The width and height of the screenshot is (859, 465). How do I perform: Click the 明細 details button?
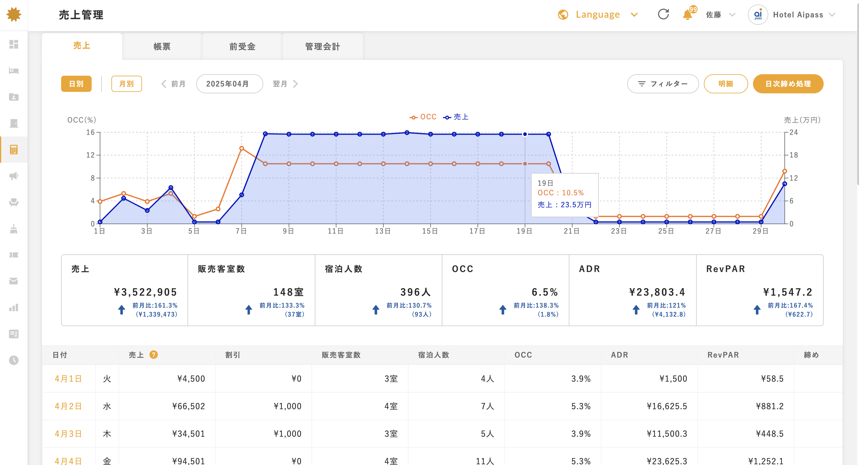point(726,83)
